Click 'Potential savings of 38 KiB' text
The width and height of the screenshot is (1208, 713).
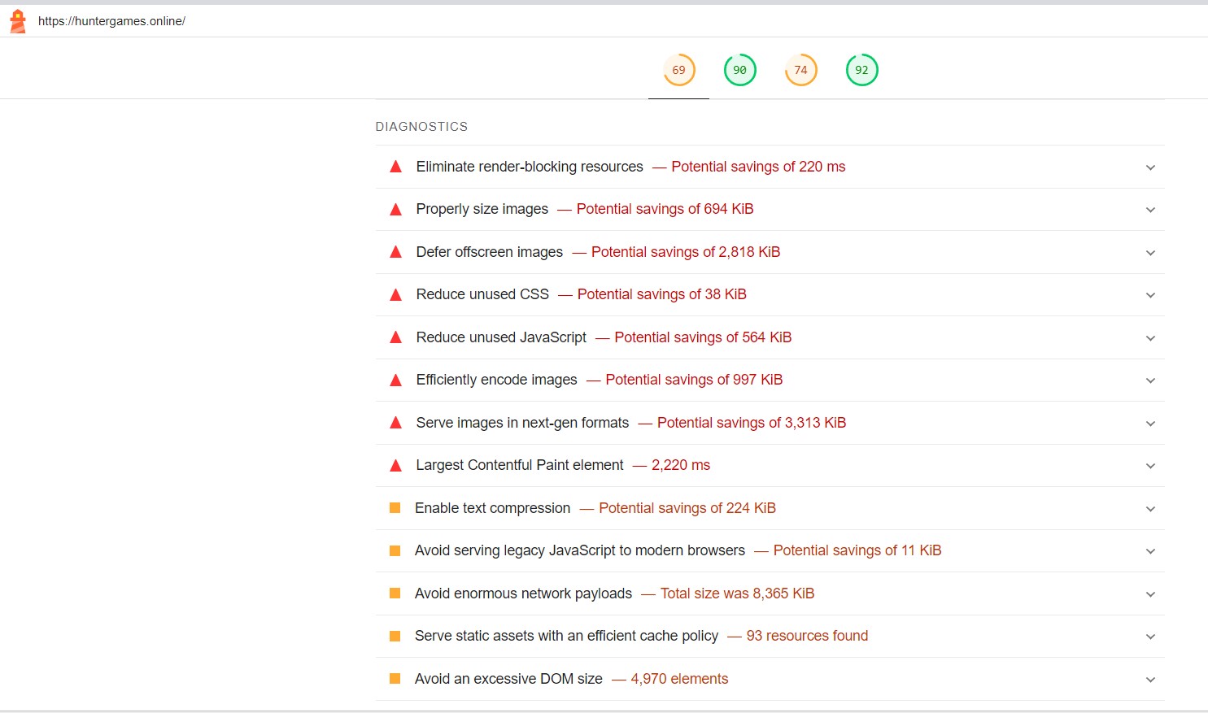point(662,294)
